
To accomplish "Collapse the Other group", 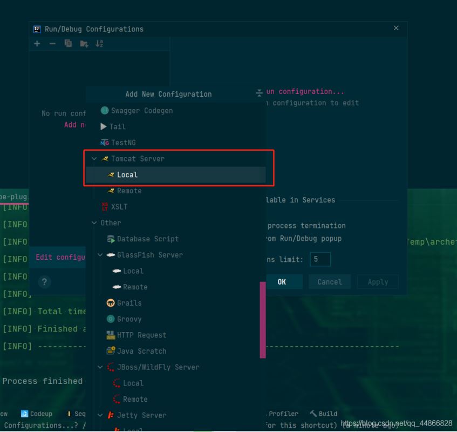I will (x=94, y=223).
